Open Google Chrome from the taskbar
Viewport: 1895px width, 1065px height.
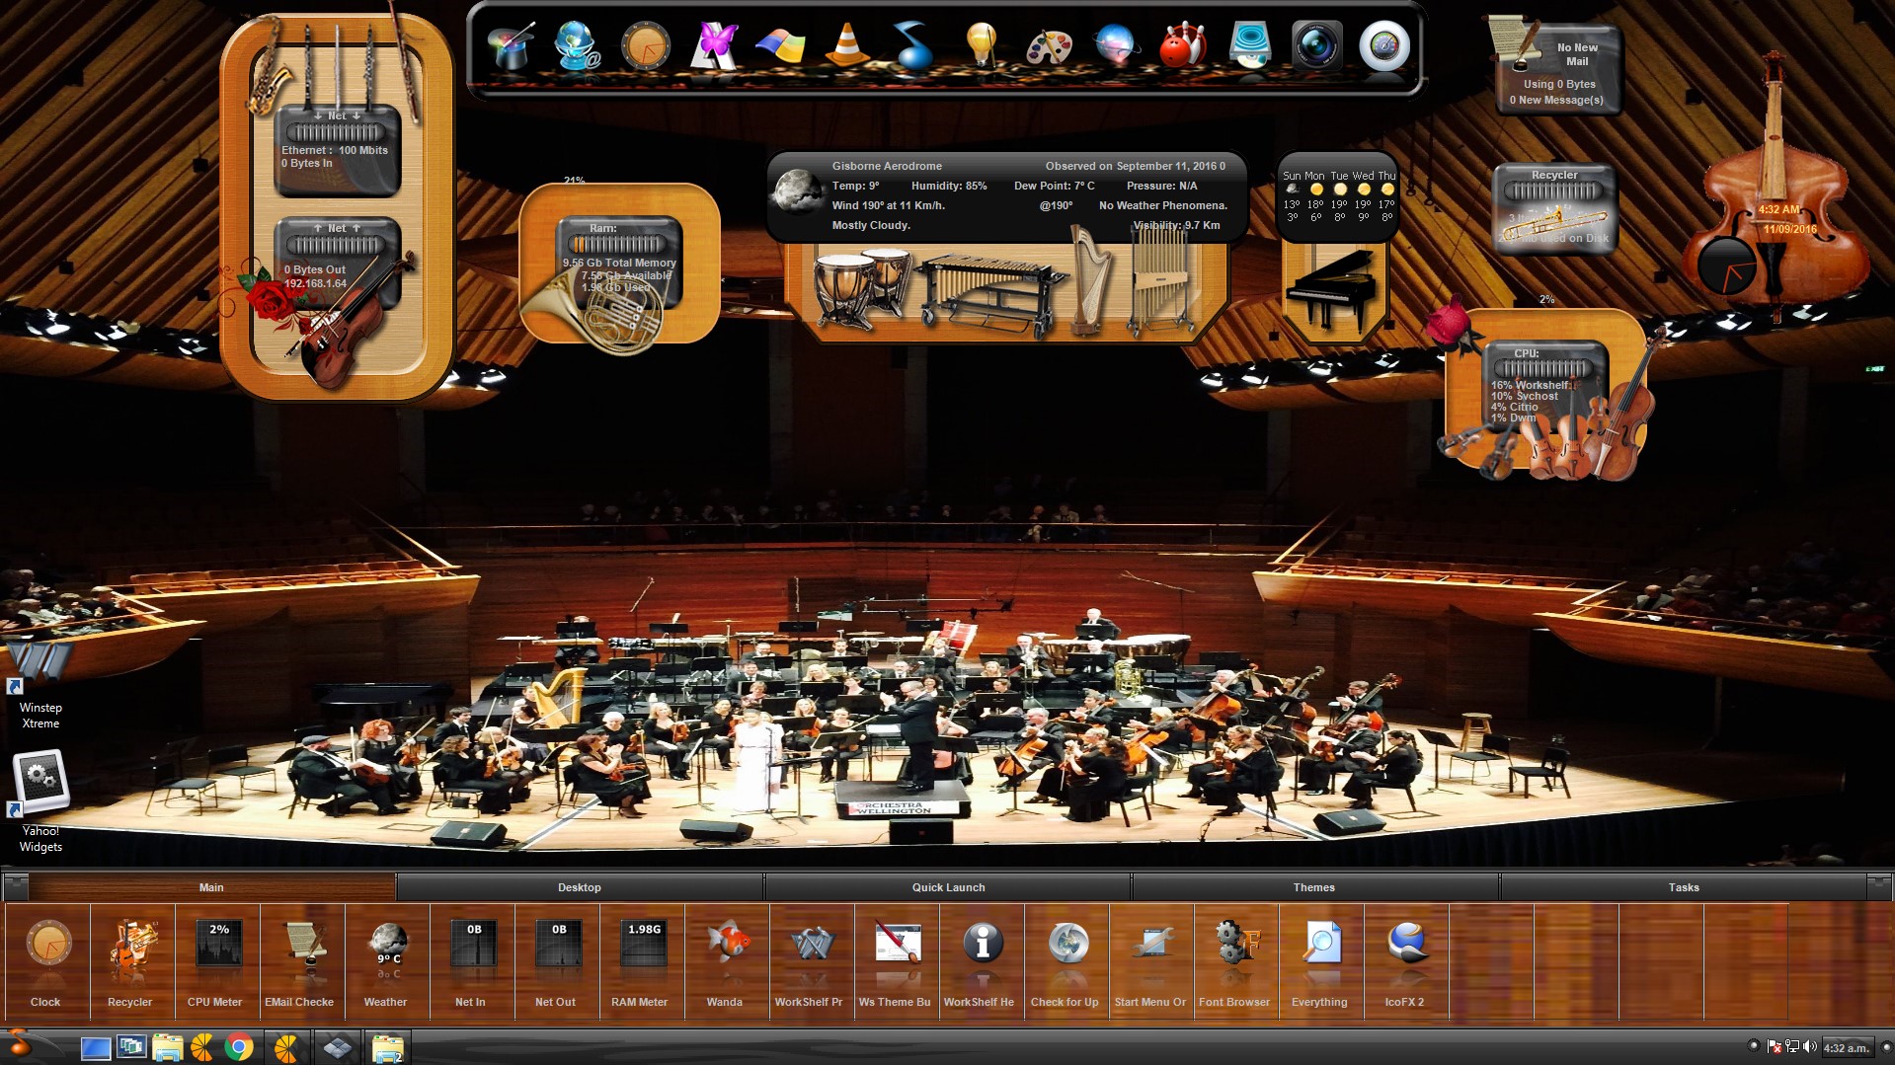[239, 1047]
